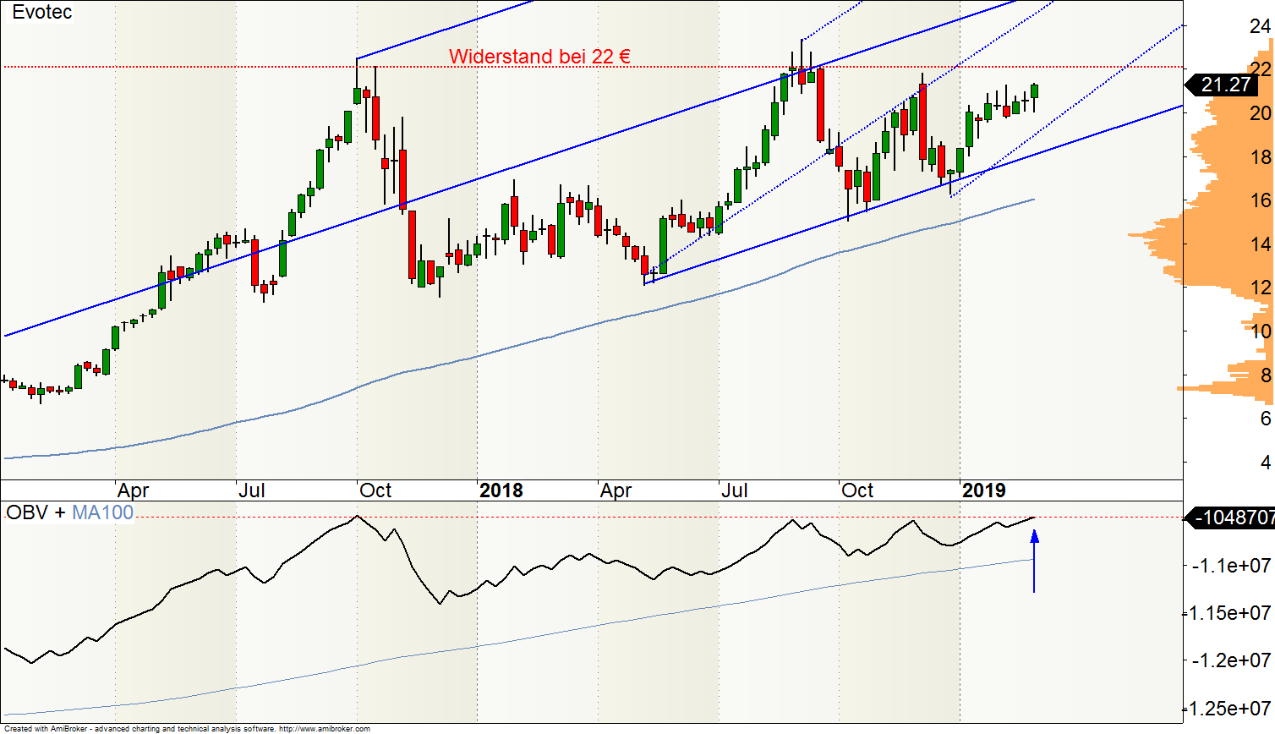
Task: Click the AmiBroker credit text at bottom
Action: click(187, 729)
